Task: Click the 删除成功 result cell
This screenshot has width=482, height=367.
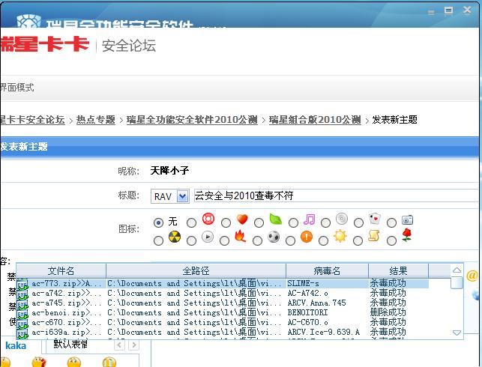Action: click(388, 312)
